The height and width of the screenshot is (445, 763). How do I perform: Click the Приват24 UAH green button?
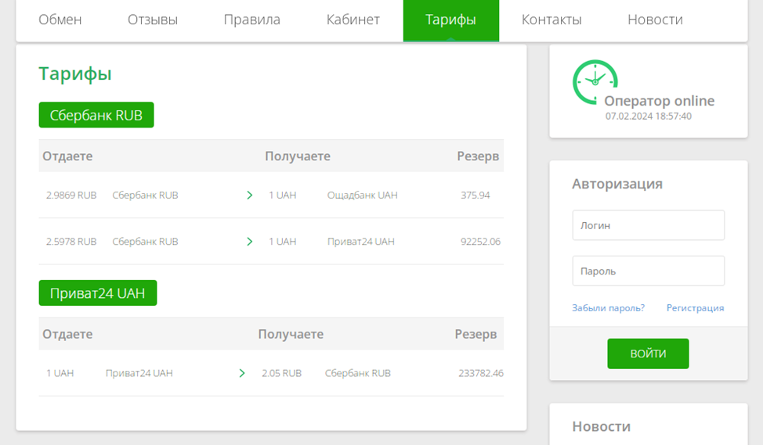(98, 293)
